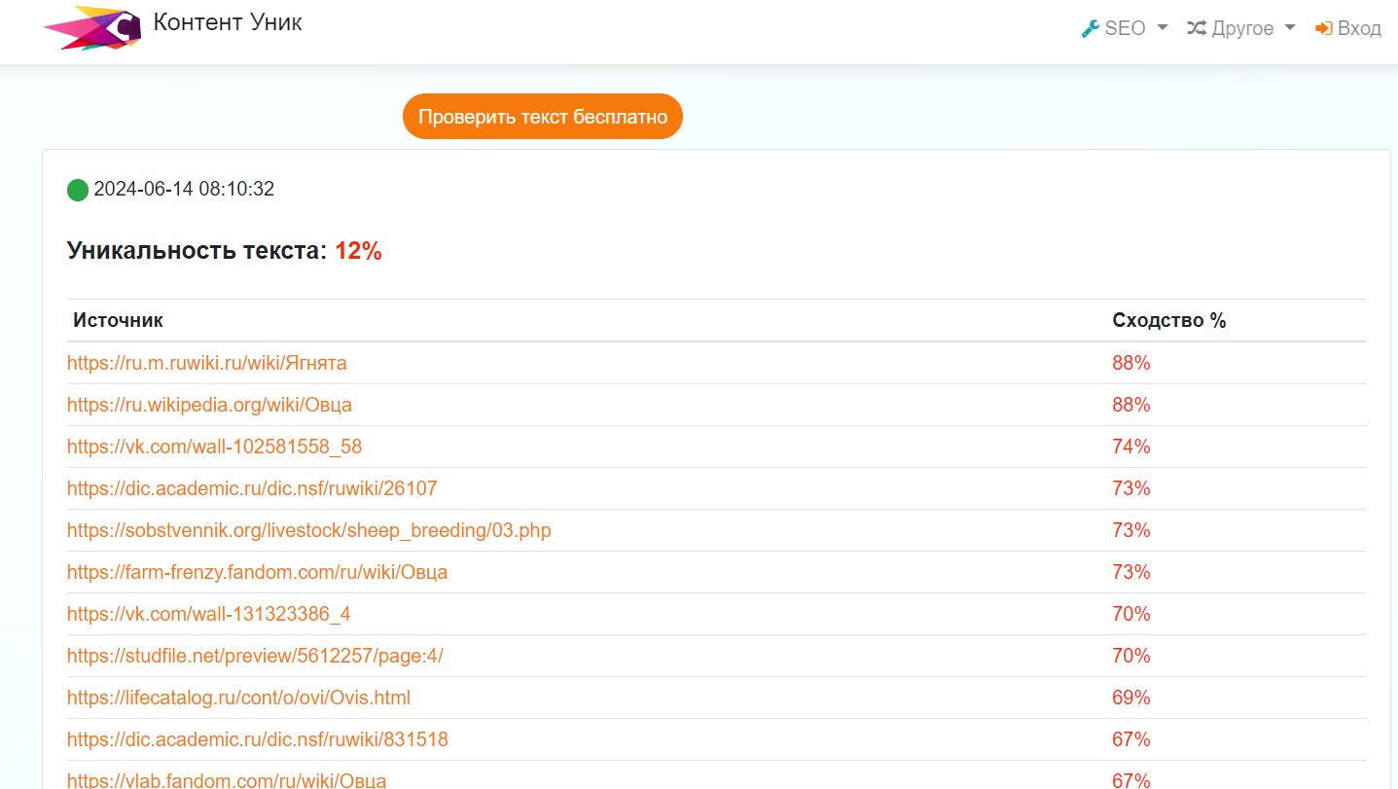Click the Контент Уник logo image
Screen dimensions: 1398x789
pyautogui.click(x=92, y=27)
